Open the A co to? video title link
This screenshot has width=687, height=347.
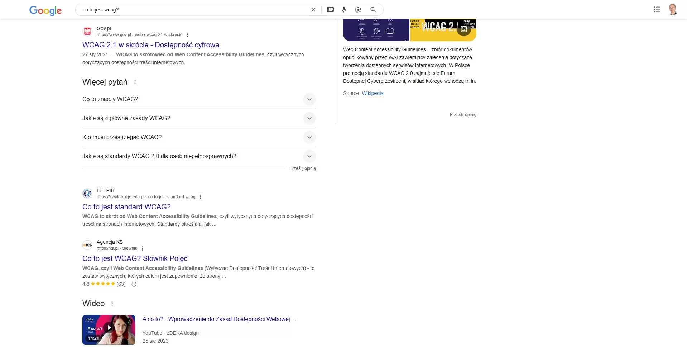point(219,319)
